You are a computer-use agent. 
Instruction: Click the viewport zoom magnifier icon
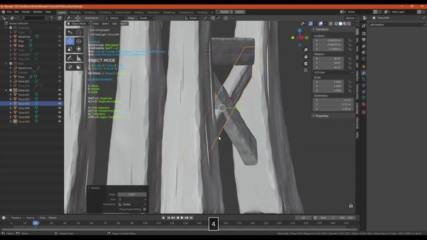(x=306, y=50)
